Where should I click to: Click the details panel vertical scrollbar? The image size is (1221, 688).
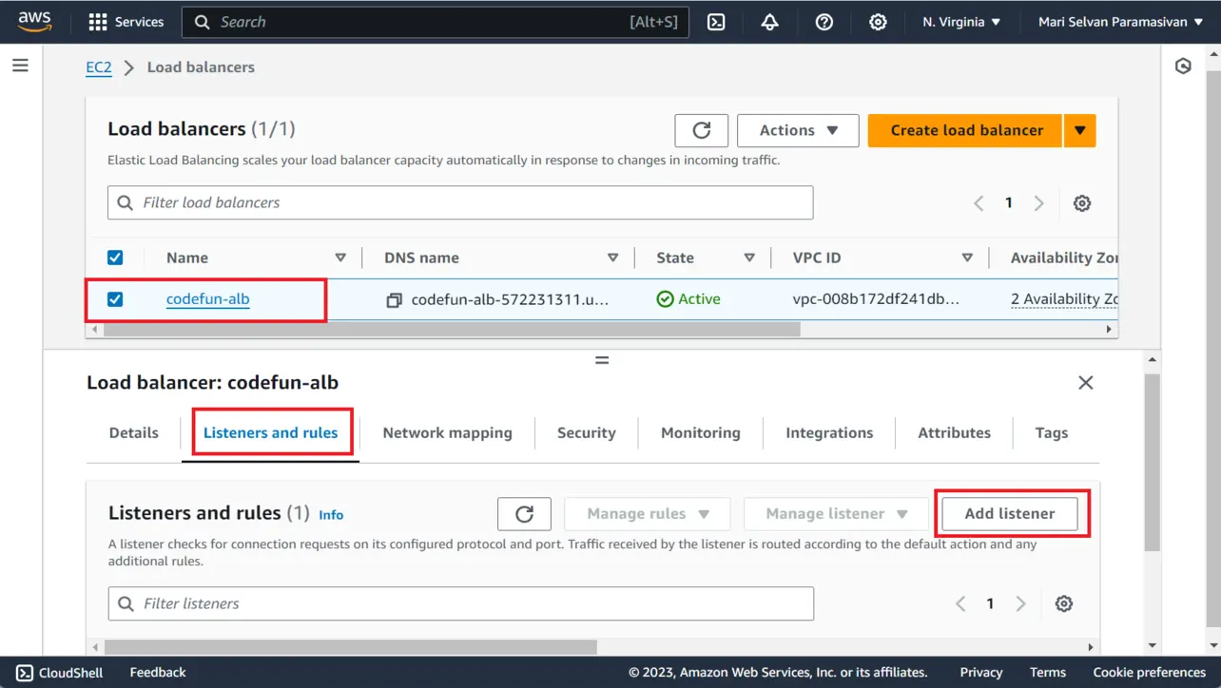point(1152,462)
